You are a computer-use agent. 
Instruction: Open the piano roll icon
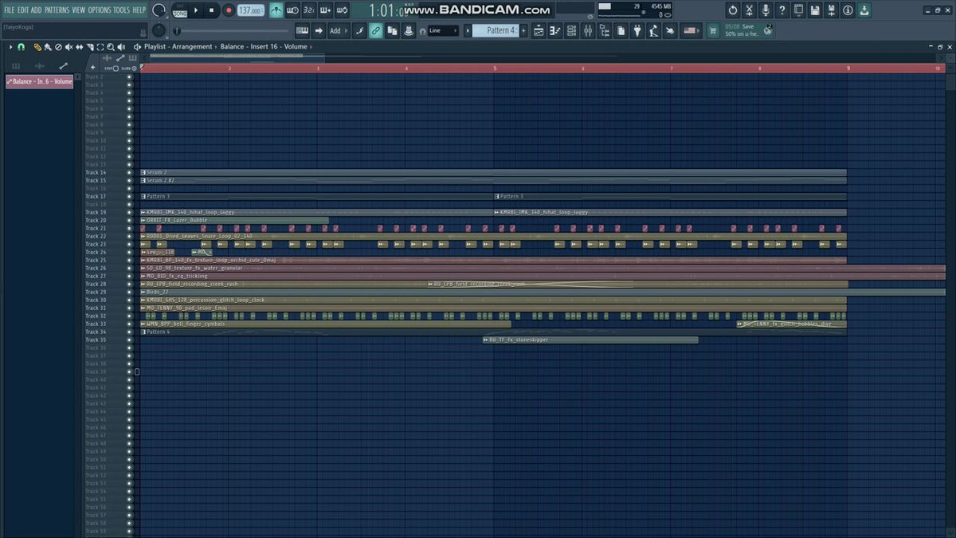point(554,31)
